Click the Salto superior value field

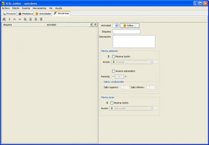point(126,87)
